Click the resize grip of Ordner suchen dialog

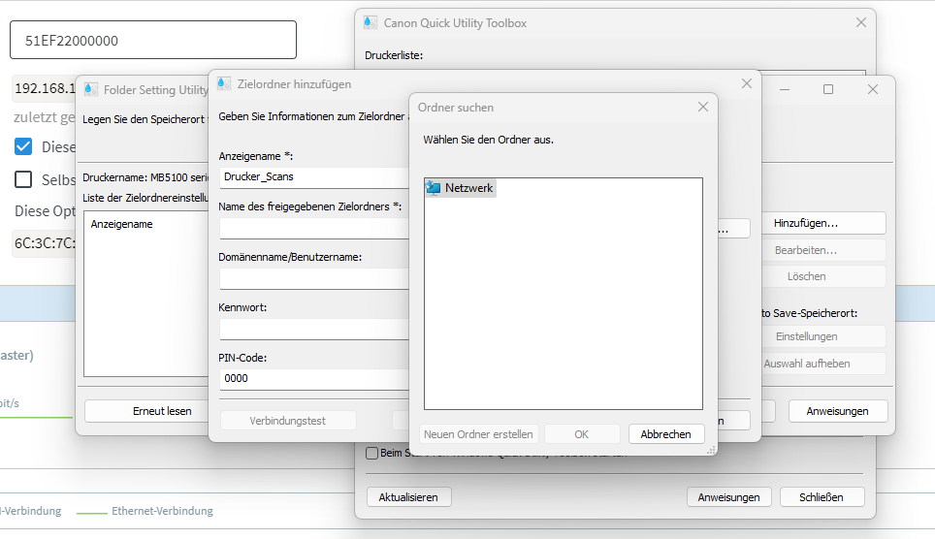point(711,451)
